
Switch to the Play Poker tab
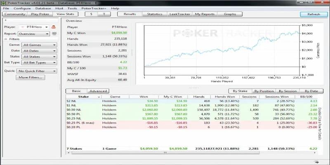(40, 14)
